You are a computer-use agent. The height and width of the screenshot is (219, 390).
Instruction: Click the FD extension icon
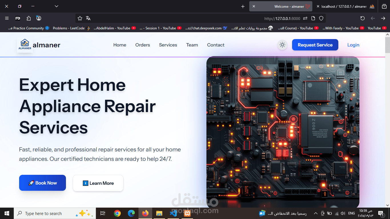[x=18, y=18]
